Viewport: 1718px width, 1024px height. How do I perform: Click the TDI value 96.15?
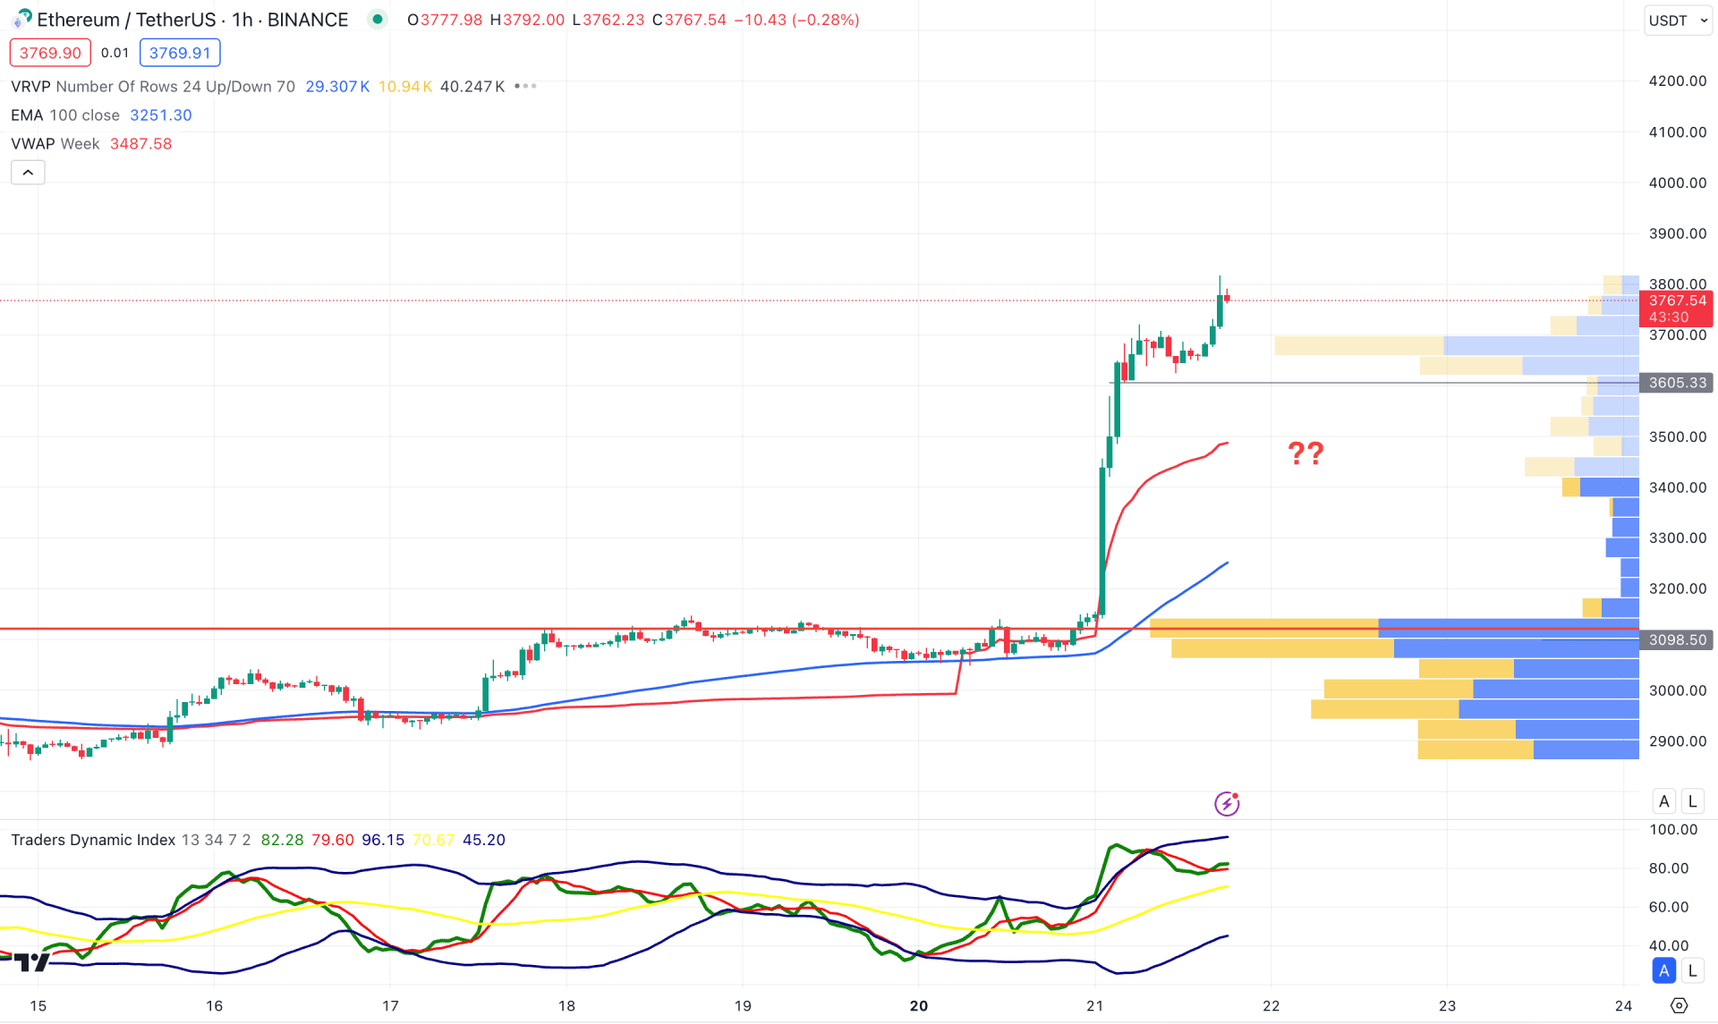[383, 840]
